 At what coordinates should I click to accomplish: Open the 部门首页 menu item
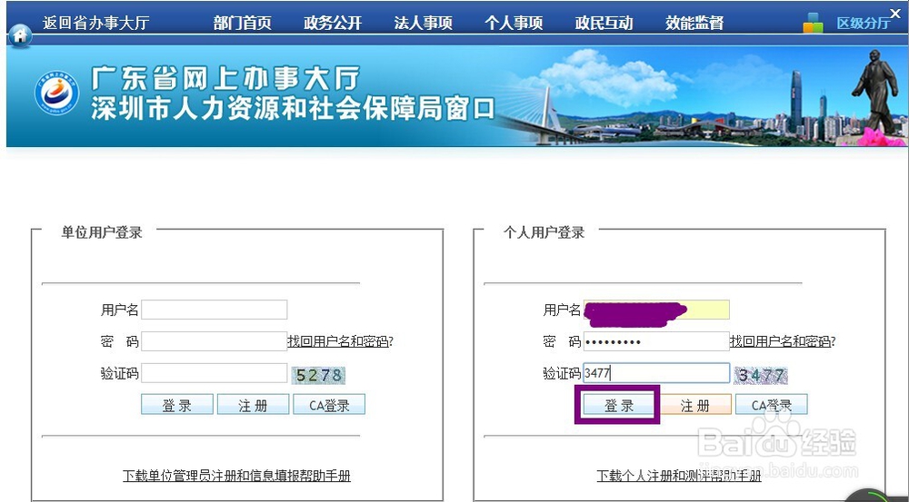(x=243, y=23)
